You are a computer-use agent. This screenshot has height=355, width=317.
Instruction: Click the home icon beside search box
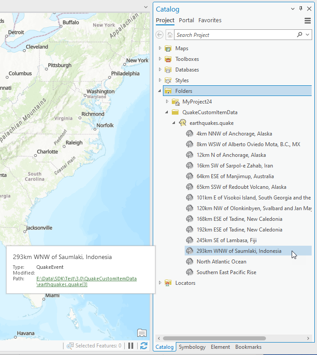click(170, 35)
